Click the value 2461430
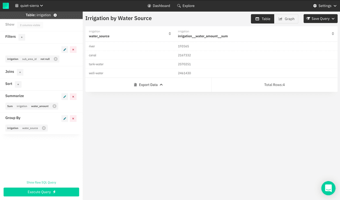 pyautogui.click(x=184, y=73)
